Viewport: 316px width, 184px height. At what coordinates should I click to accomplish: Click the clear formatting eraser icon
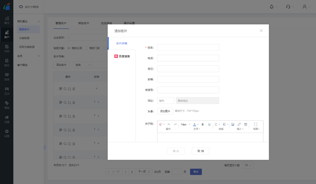161,124
